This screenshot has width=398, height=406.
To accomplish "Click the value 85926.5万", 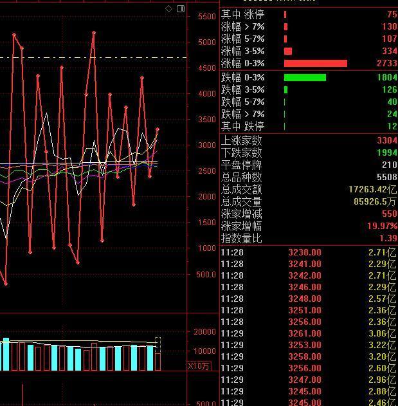I will (375, 201).
